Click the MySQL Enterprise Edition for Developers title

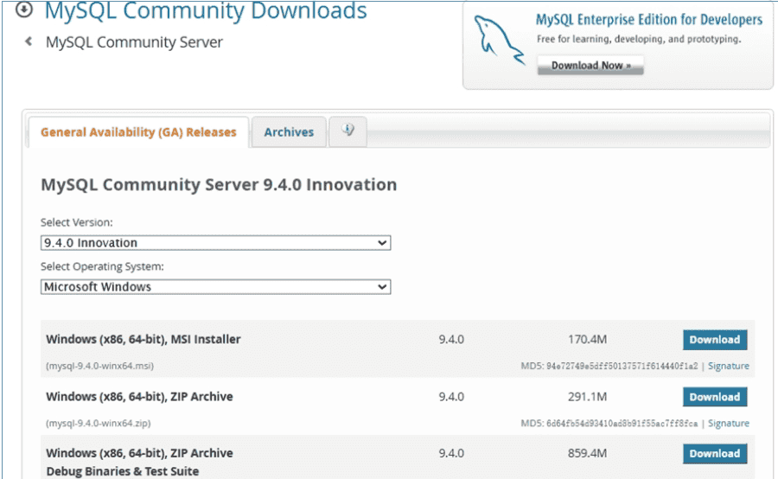(x=648, y=20)
